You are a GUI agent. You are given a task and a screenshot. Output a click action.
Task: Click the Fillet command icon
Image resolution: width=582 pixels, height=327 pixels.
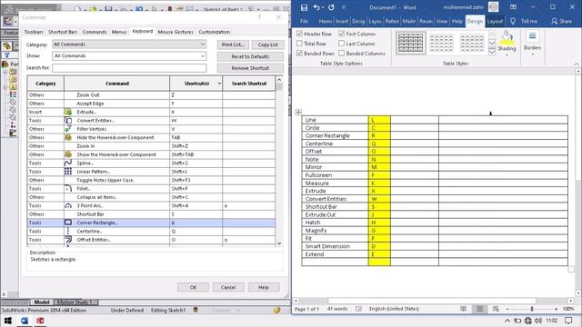tap(68, 189)
